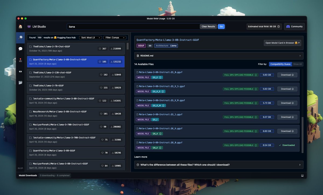Click the 189 results count badge
The height and width of the screenshot is (195, 323).
click(40, 38)
